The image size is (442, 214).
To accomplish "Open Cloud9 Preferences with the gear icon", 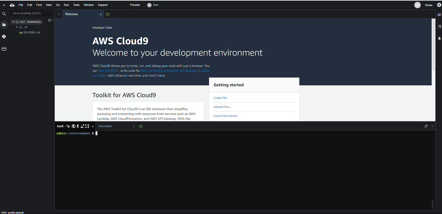I will pyautogui.click(x=439, y=5).
